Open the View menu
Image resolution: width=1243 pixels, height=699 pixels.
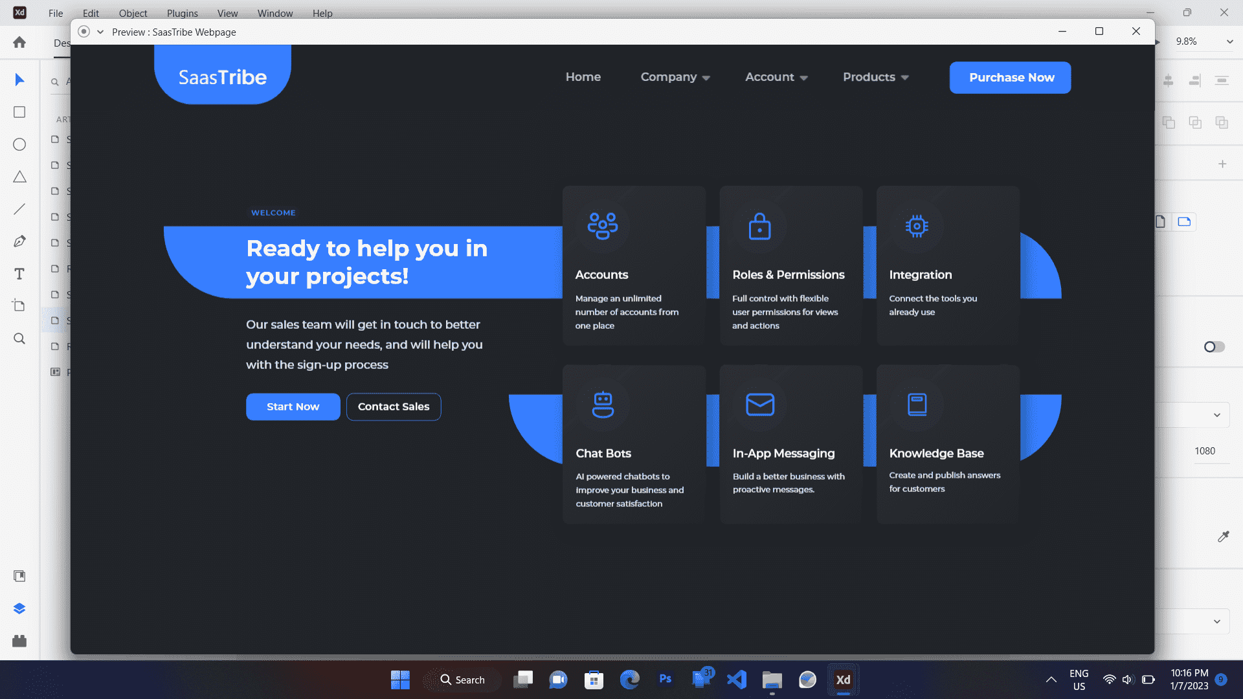[227, 13]
